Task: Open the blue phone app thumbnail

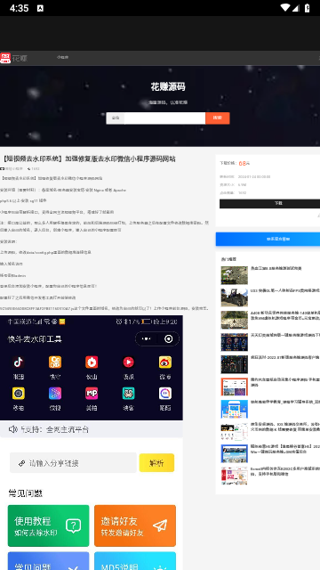Action: 235,409
